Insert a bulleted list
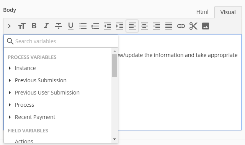Image resolution: width=245 pixels, height=145 pixels. [x=83, y=26]
